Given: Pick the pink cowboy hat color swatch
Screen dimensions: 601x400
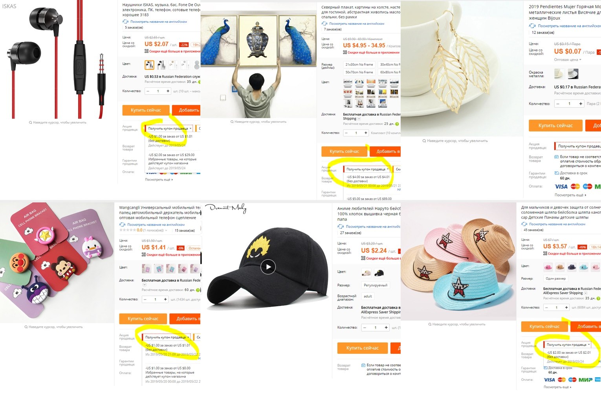Looking at the screenshot, I should coord(548,267).
